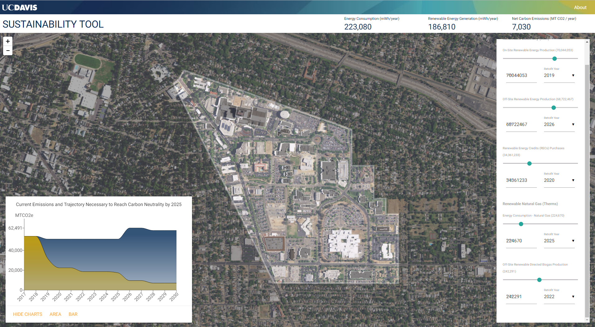The height and width of the screenshot is (327, 595).
Task: Edit the 34361233 RECs purchases field
Action: pyautogui.click(x=521, y=181)
